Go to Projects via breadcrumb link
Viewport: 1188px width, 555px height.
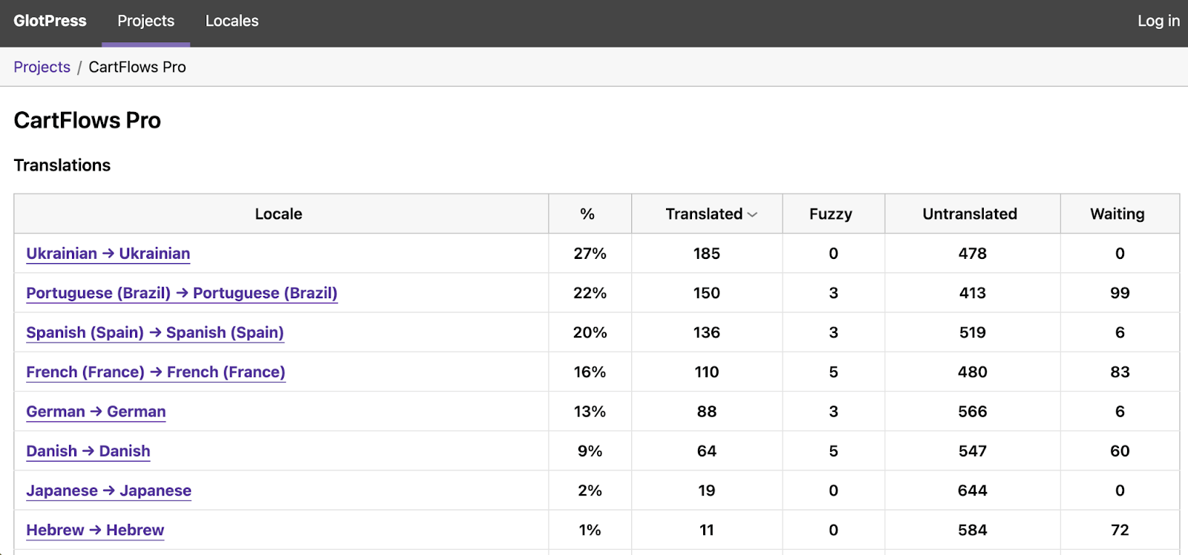tap(42, 67)
